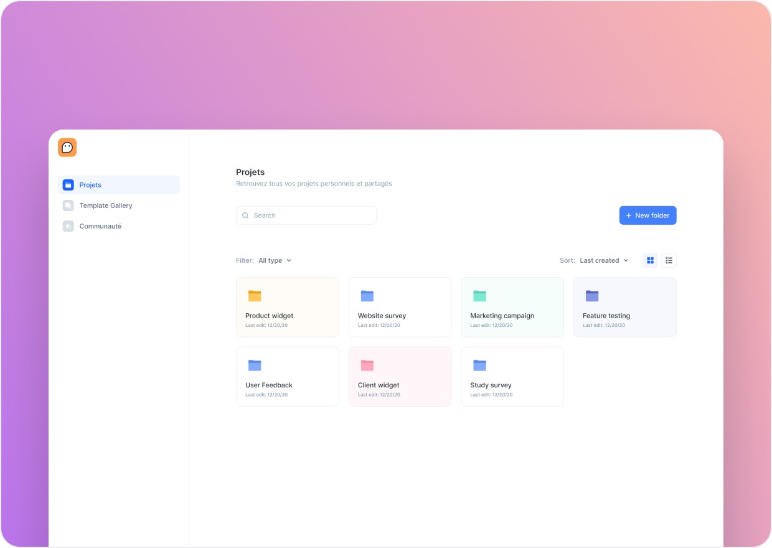Open the Client widget folder card
This screenshot has height=548, width=772.
pos(400,377)
